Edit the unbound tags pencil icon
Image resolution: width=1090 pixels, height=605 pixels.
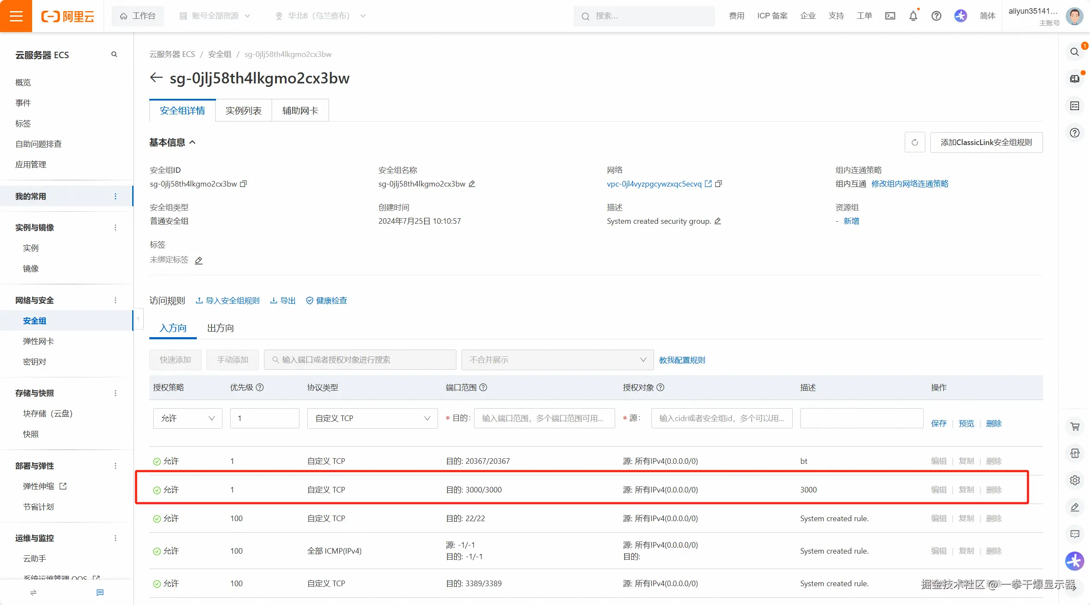(x=198, y=260)
